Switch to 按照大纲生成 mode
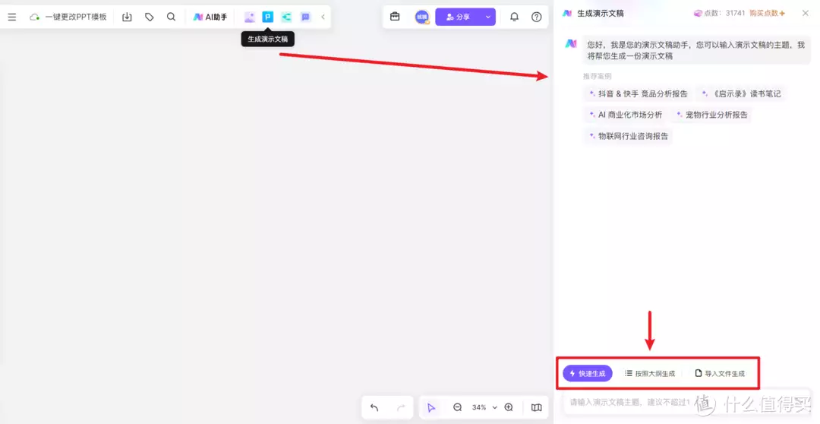Image resolution: width=820 pixels, height=424 pixels. pos(649,373)
